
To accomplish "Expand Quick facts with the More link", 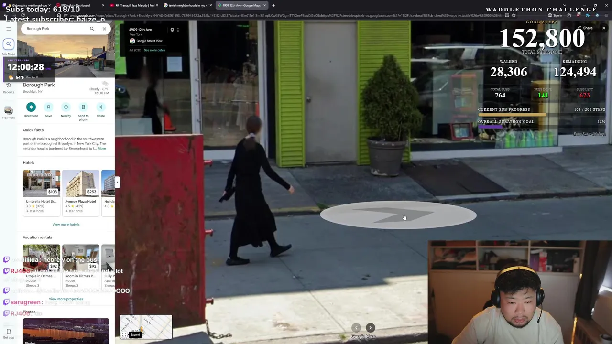I will (x=102, y=148).
